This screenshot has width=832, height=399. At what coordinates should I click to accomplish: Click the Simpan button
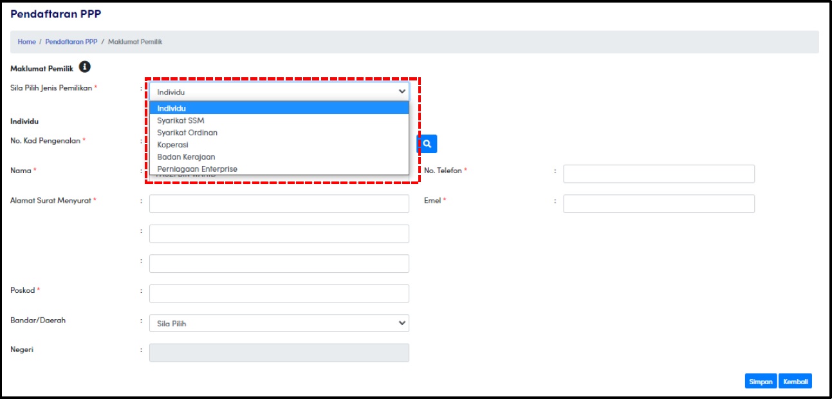761,382
